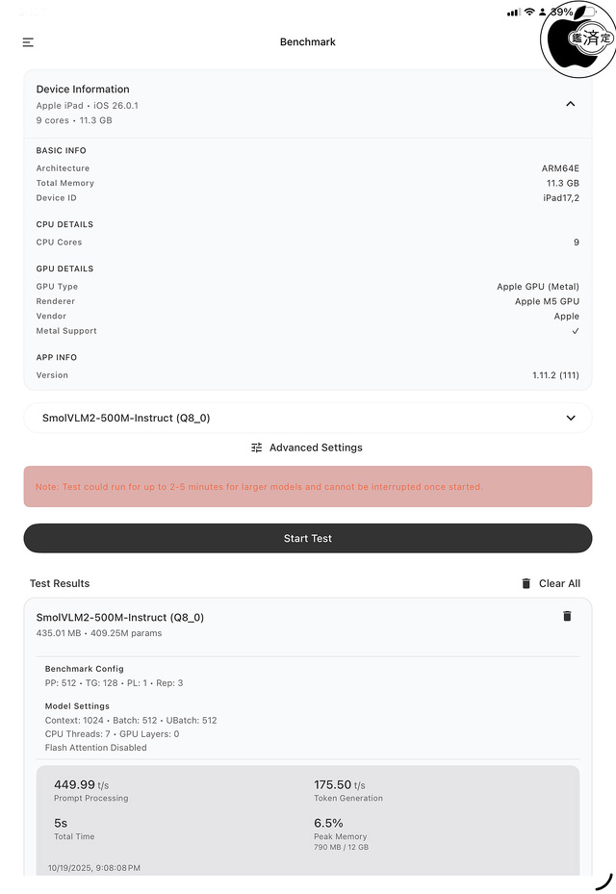This screenshot has width=616, height=894.
Task: Tap the Metal Support checkmark
Action: (574, 331)
